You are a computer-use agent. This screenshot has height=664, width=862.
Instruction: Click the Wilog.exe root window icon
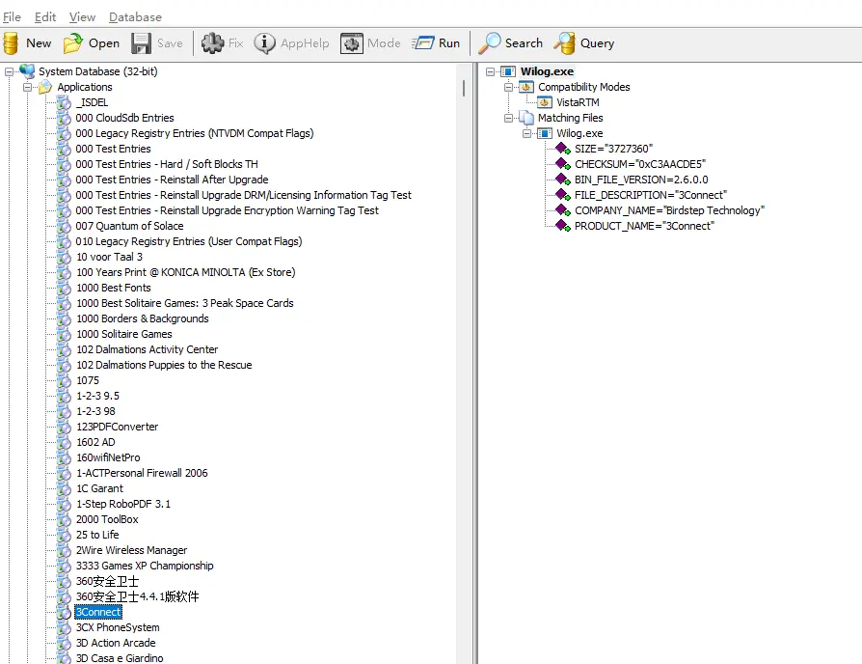click(x=508, y=71)
